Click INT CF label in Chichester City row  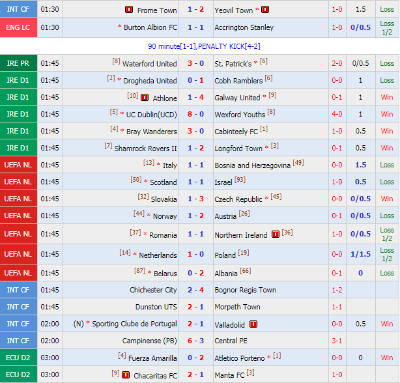tap(18, 290)
